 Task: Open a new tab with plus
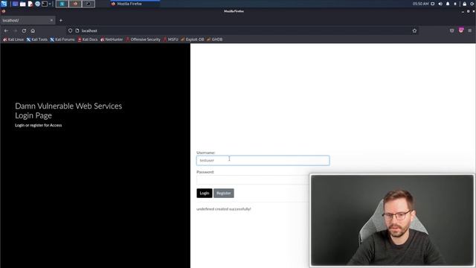tap(61, 20)
